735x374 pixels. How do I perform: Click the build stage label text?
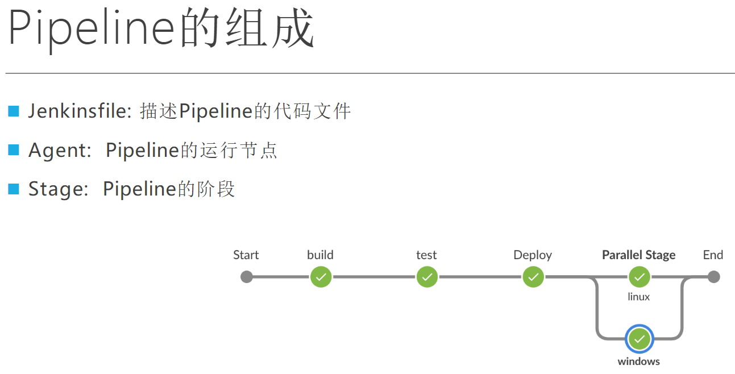point(321,255)
